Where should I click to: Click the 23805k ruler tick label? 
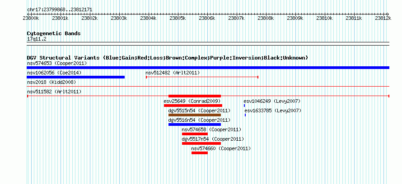[x=178, y=18]
